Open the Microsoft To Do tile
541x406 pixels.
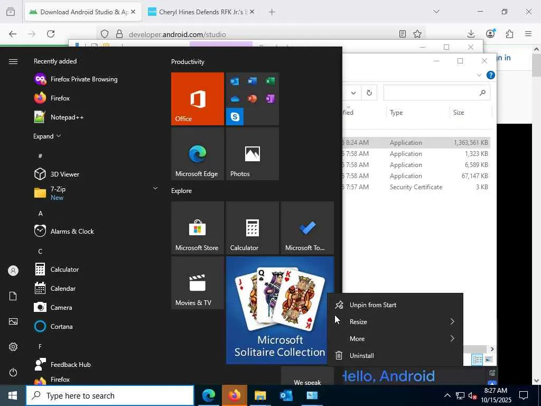(307, 228)
